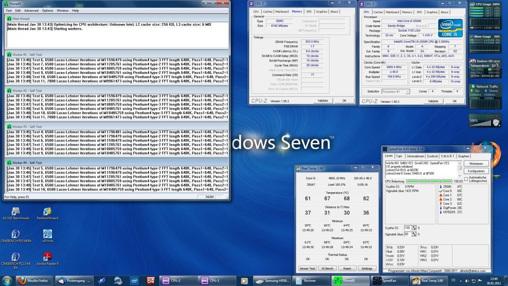Image resolution: width=508 pixels, height=286 pixels.
Task: Switch to Real Temp 3.60 taskbar button
Action: [x=429, y=281]
